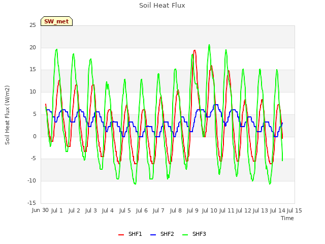Toggle SHF2 series in the legend
The height and width of the screenshot is (244, 325).
[x=162, y=234]
